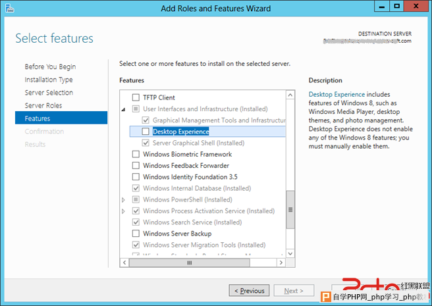Open the Server Selection step

(49, 93)
